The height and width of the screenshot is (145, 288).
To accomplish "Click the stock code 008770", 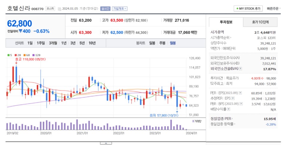I will pyautogui.click(x=37, y=9).
